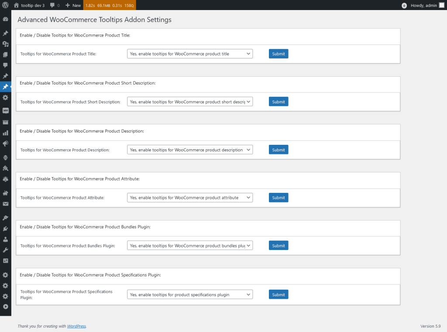Click heading Enable / Disable Tooltips for Product Short Description
This screenshot has height=332, width=447.
click(87, 83)
